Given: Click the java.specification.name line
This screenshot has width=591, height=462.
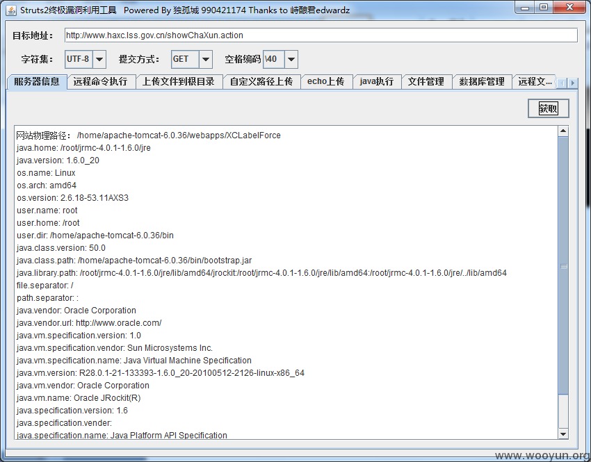Looking at the screenshot, I should pyautogui.click(x=122, y=436).
